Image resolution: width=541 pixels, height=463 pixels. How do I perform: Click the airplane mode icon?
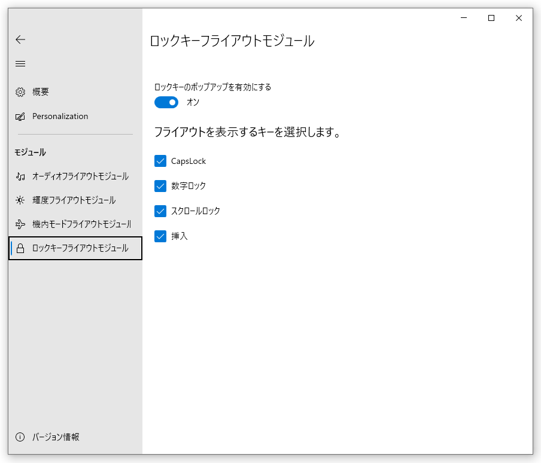coord(20,224)
